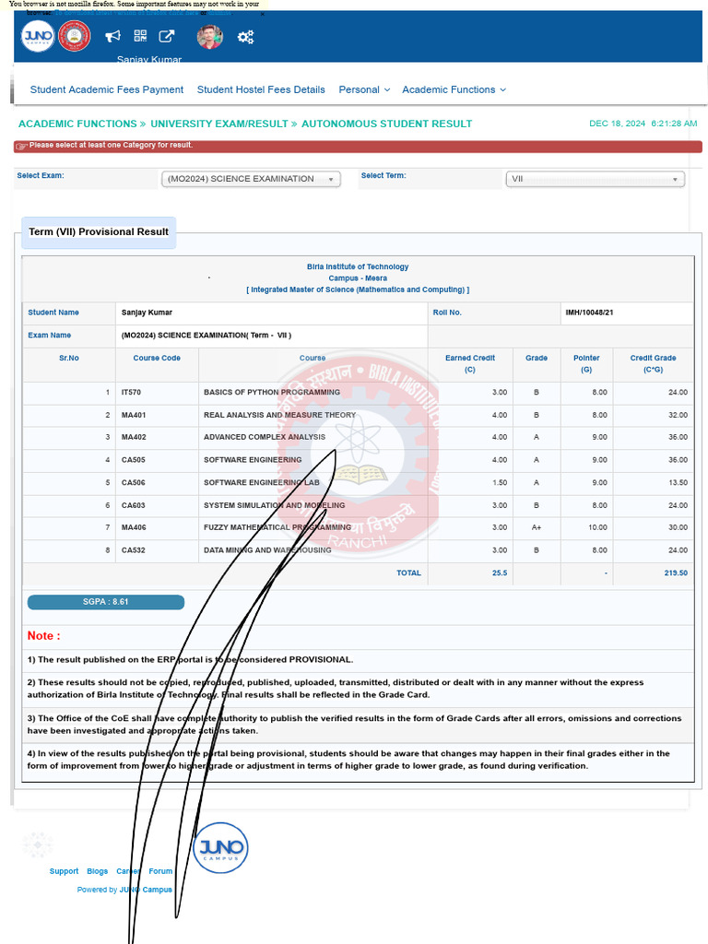
Task: Click BASICS OF PYTHON PROGRAMMING course name
Action: click(272, 392)
